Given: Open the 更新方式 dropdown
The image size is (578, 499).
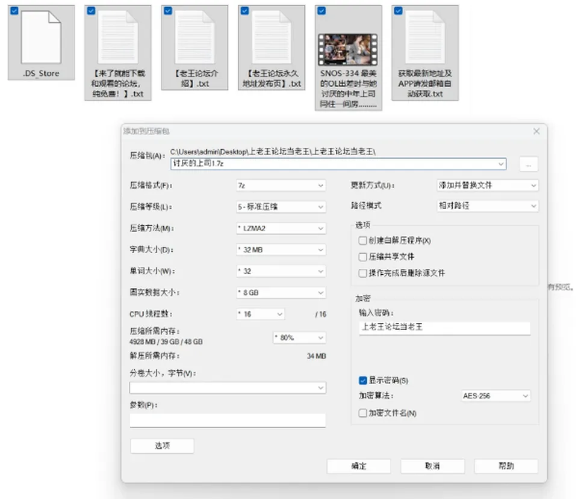Looking at the screenshot, I should [487, 185].
